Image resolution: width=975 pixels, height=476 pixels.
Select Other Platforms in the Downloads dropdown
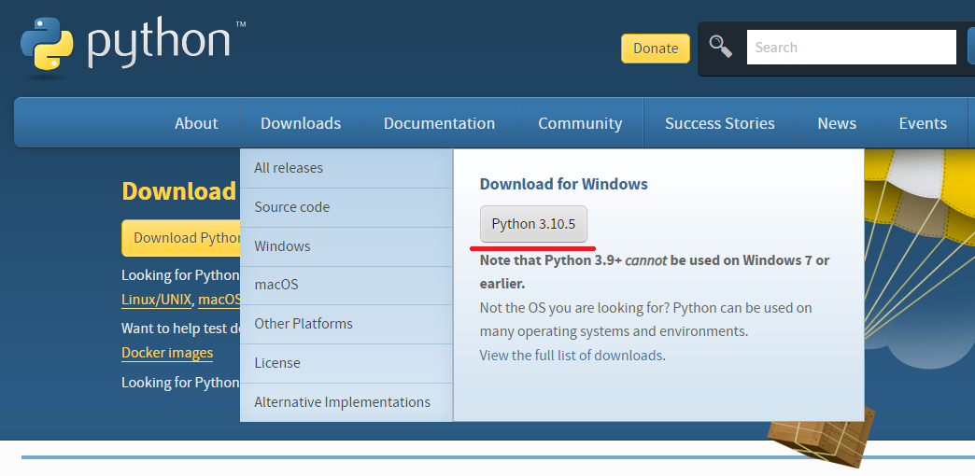pyautogui.click(x=346, y=324)
